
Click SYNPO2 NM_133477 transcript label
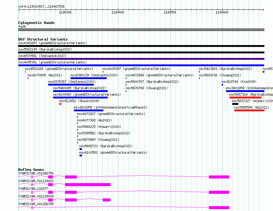point(33,189)
